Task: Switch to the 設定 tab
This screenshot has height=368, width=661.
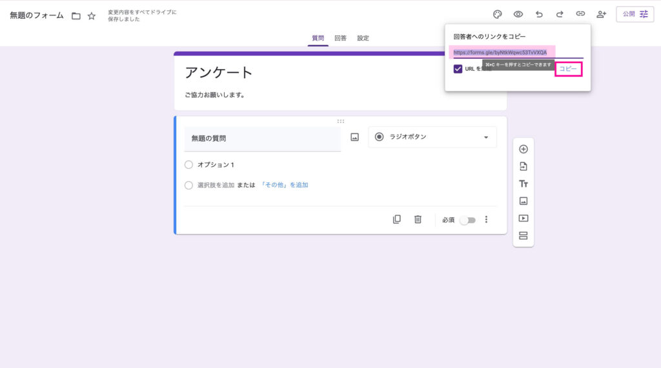Action: [363, 38]
